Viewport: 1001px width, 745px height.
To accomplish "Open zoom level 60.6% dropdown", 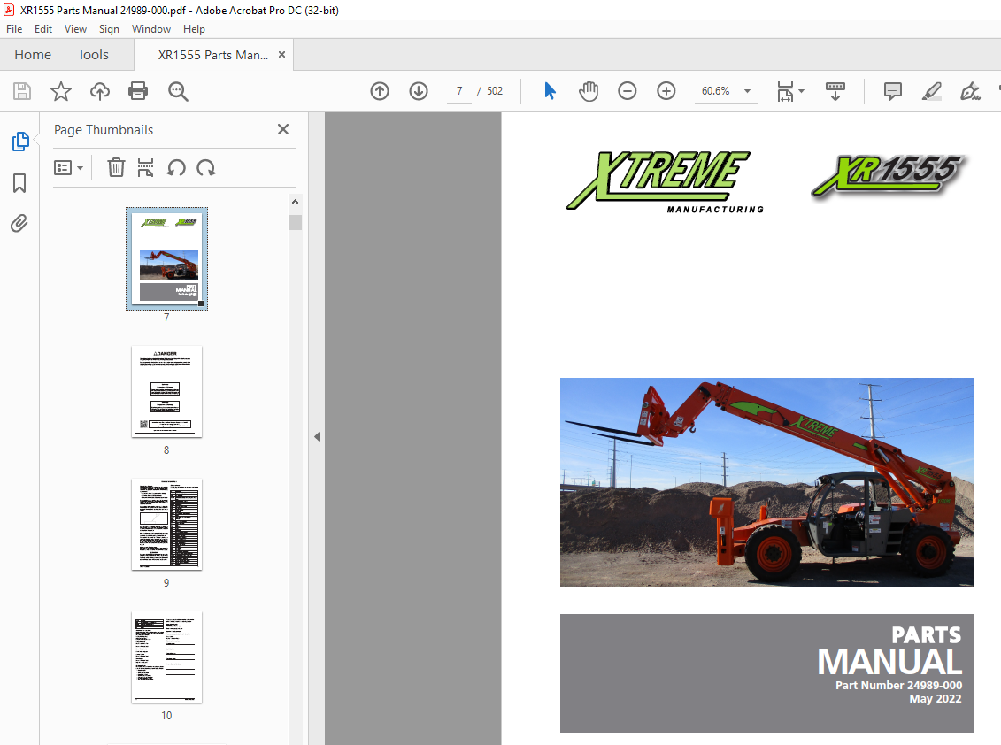I will point(747,91).
